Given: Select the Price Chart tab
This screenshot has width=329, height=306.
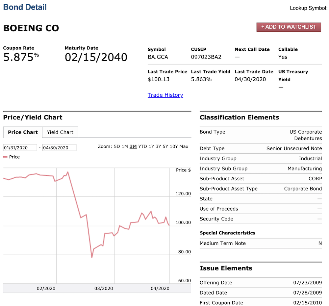Looking at the screenshot, I should pyautogui.click(x=23, y=132).
